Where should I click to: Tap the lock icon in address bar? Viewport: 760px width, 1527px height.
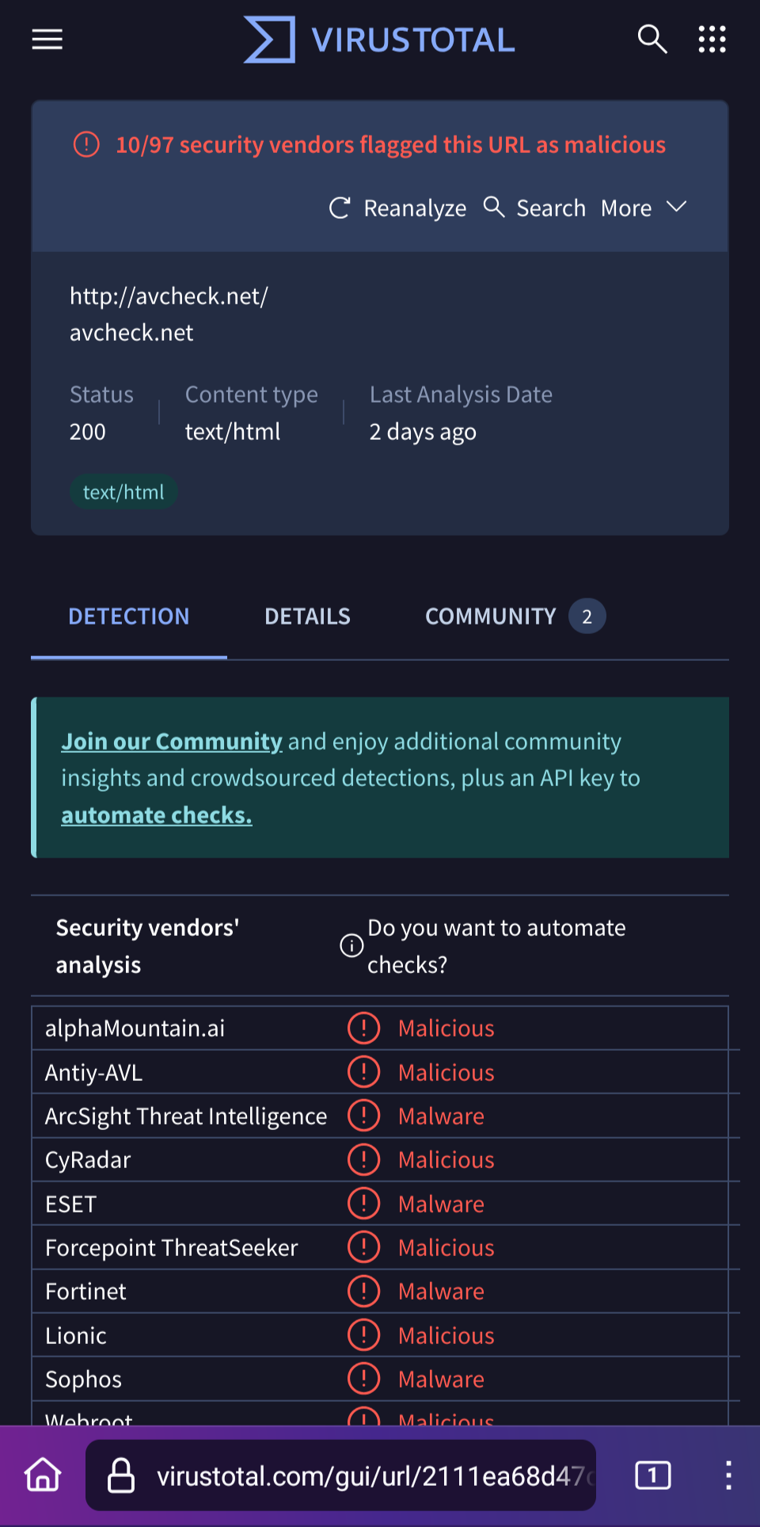[x=120, y=1475]
